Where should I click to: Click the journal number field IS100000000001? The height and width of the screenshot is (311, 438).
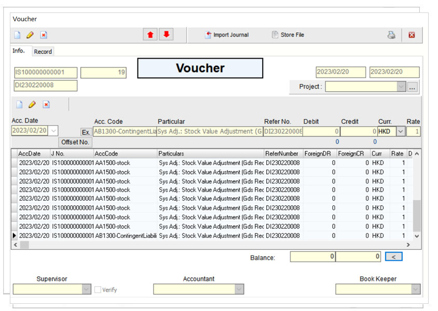[46, 73]
